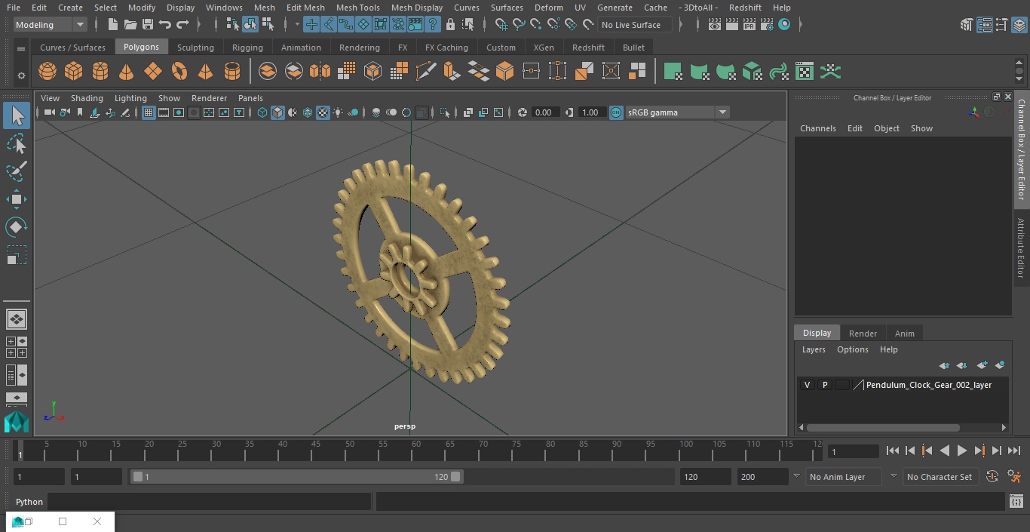The image size is (1030, 532).
Task: Click the Open Scene folder icon
Action: coord(130,25)
